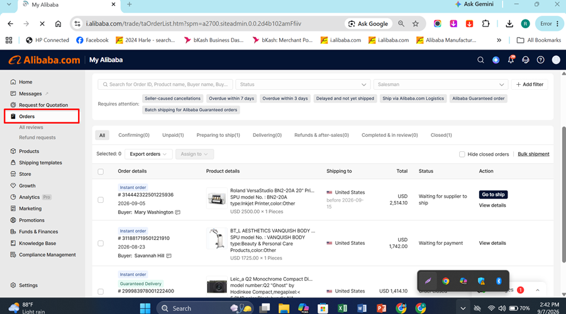
Task: Open Funds & Finances in the sidebar
Action: tap(38, 232)
